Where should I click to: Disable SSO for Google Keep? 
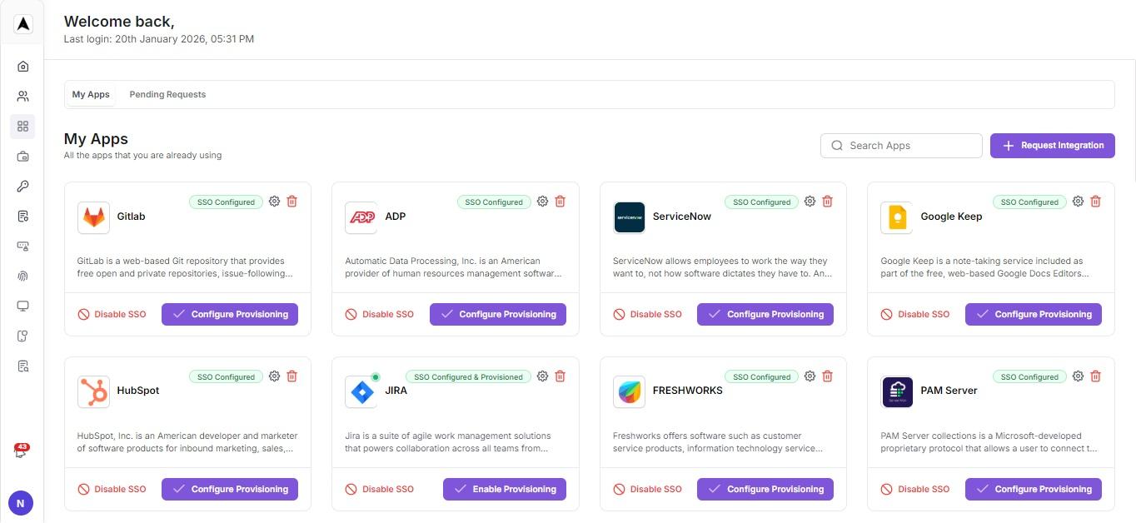pyautogui.click(x=914, y=314)
